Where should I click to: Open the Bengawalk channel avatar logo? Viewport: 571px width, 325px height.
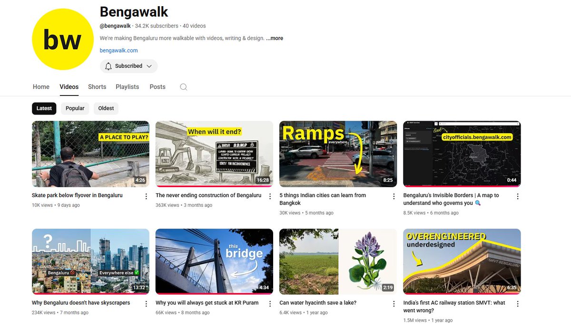(62, 39)
